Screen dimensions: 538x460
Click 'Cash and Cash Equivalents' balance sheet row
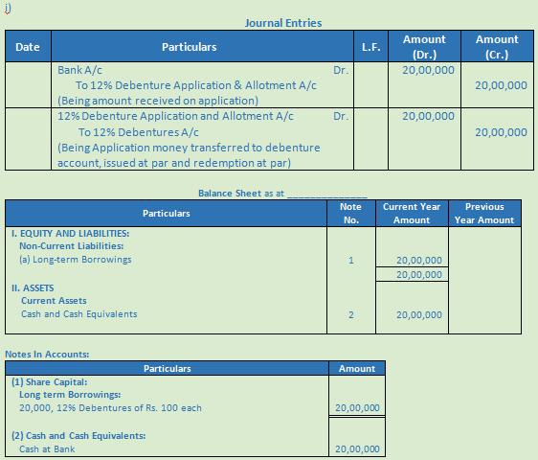coord(78,314)
